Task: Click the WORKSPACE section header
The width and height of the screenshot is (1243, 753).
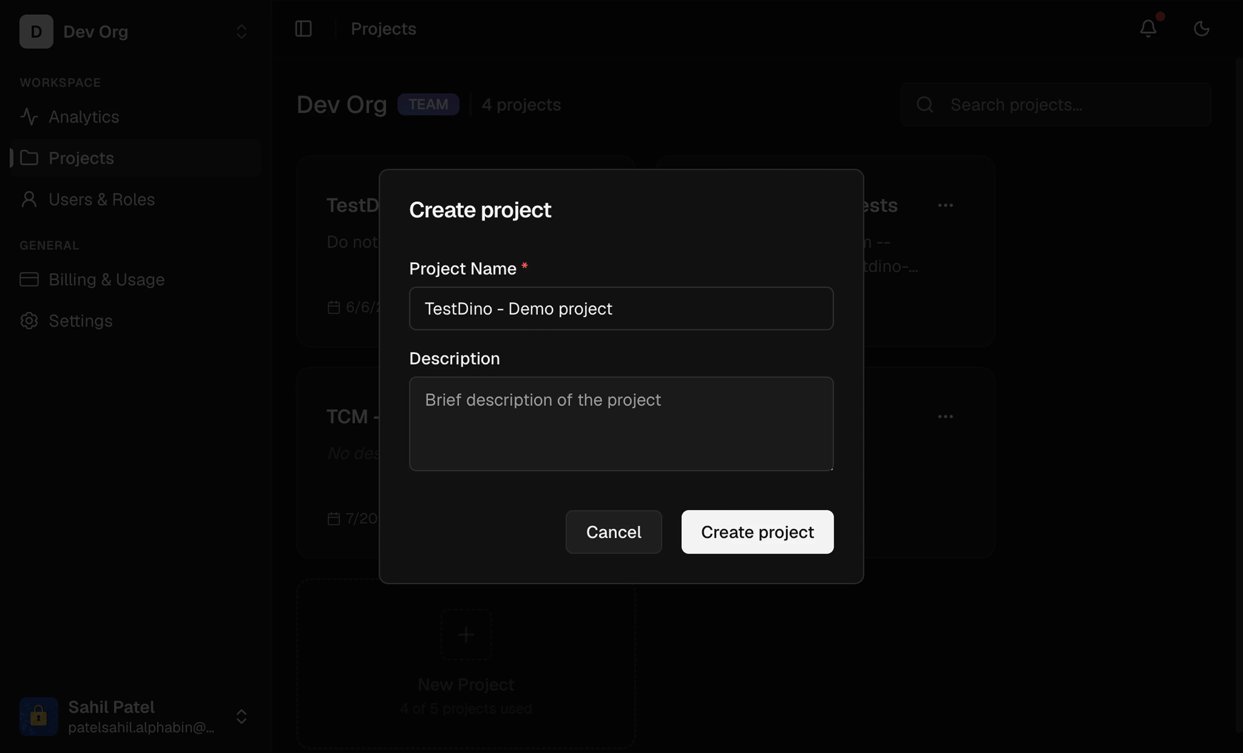Action: [x=60, y=83]
